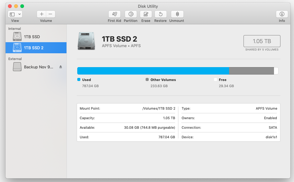Run First Aid on the volume

(x=115, y=14)
